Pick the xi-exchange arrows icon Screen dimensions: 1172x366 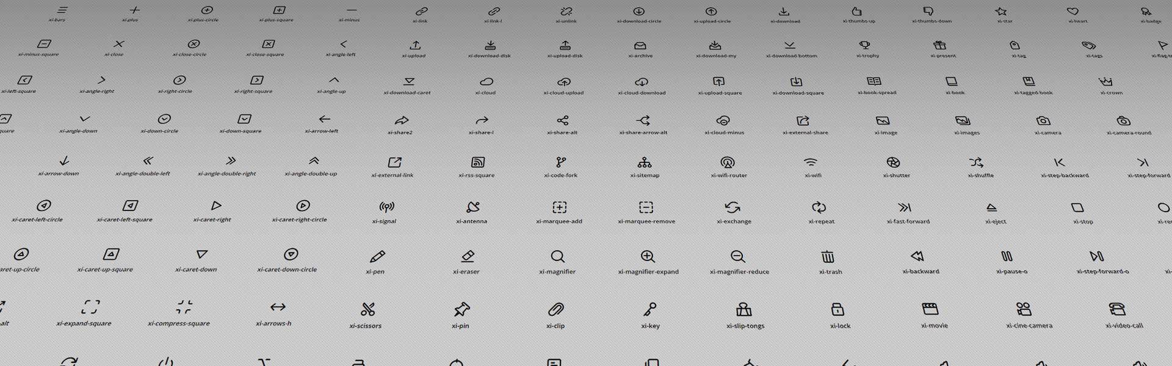(x=733, y=207)
